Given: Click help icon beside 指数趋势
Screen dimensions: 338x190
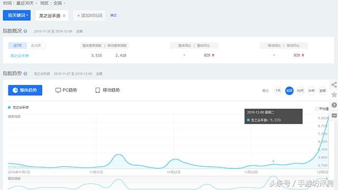Looking at the screenshot, I should [25, 74].
